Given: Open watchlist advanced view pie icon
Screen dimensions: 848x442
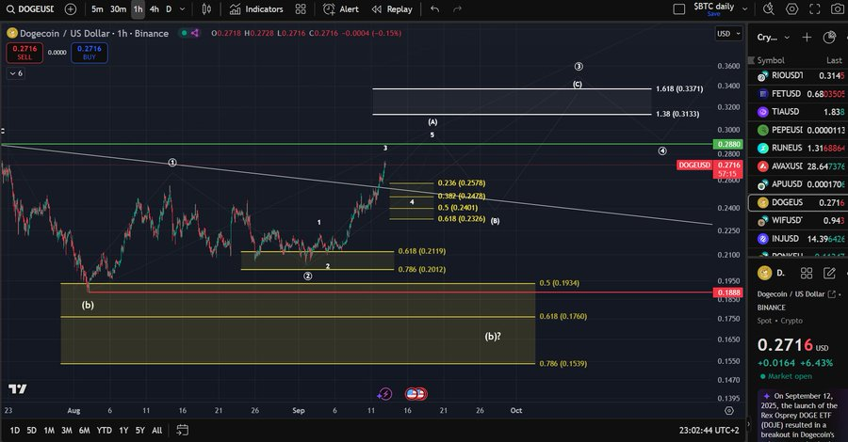Looking at the screenshot, I should [x=829, y=38].
